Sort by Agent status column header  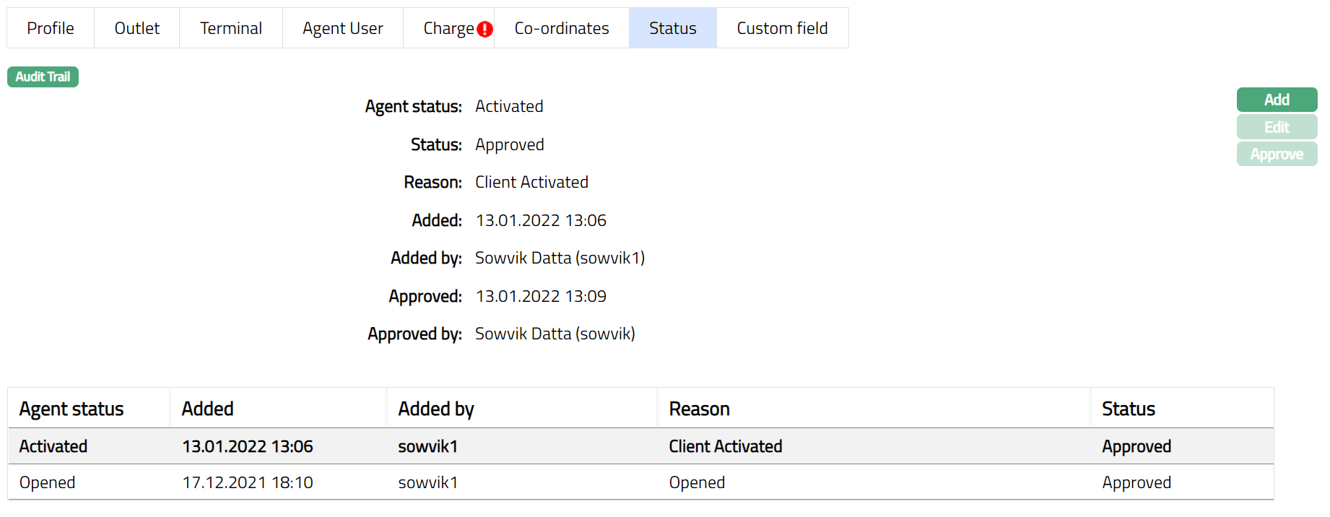(71, 409)
